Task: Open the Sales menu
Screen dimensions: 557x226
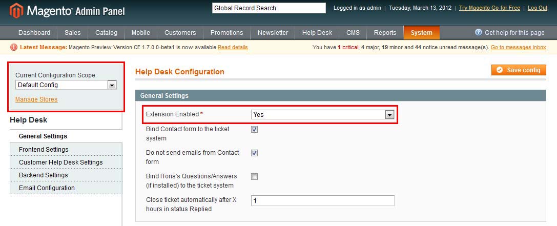Action: click(72, 33)
